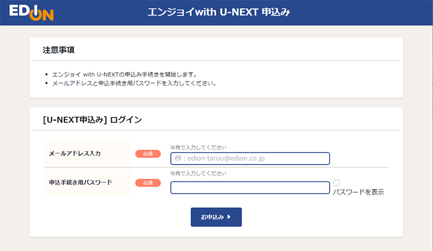Click the 申込手続き用パスワード field label

click(80, 183)
